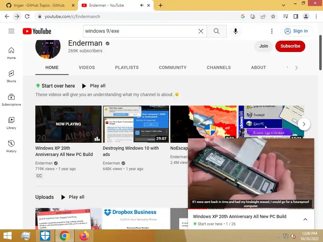The image size is (323, 242).
Task: Expand the miniplayer playlist panel
Action: pyautogui.click(x=305, y=219)
